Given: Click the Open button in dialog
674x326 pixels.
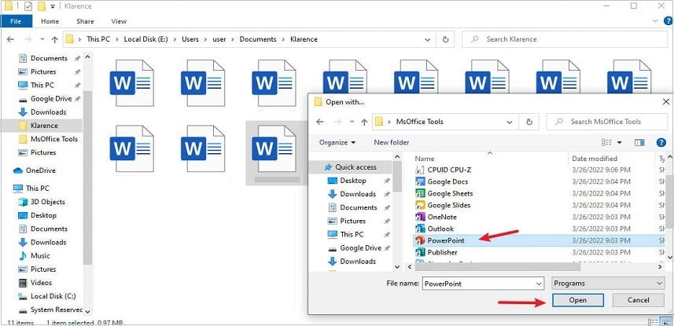Looking at the screenshot, I should coord(578,300).
